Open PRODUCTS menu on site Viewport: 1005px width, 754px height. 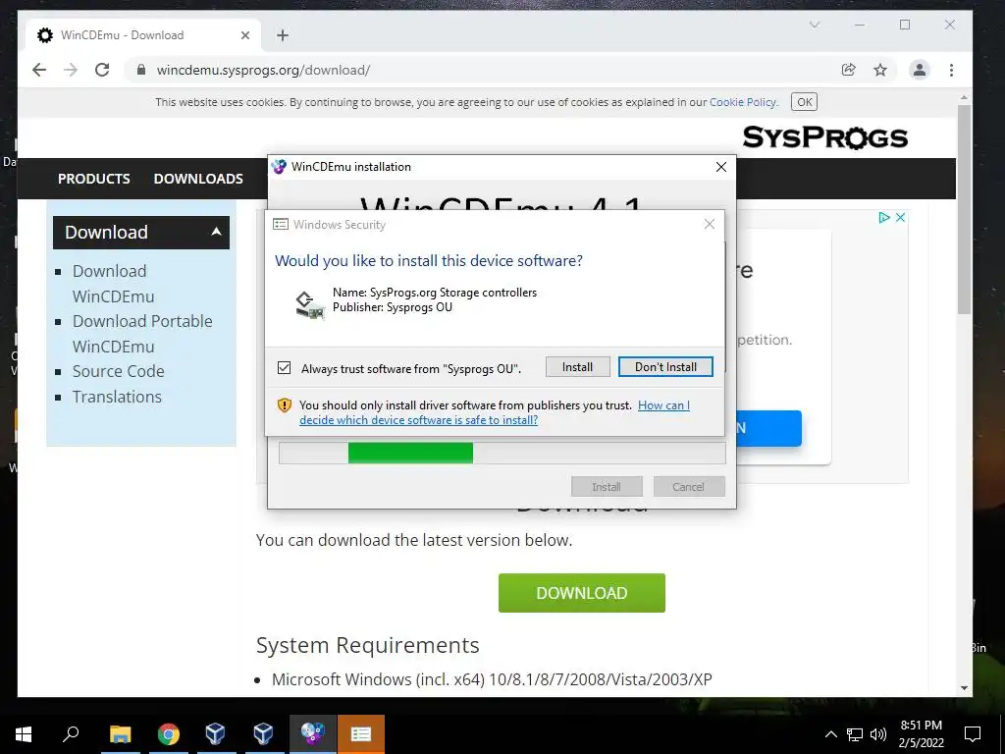point(93,179)
